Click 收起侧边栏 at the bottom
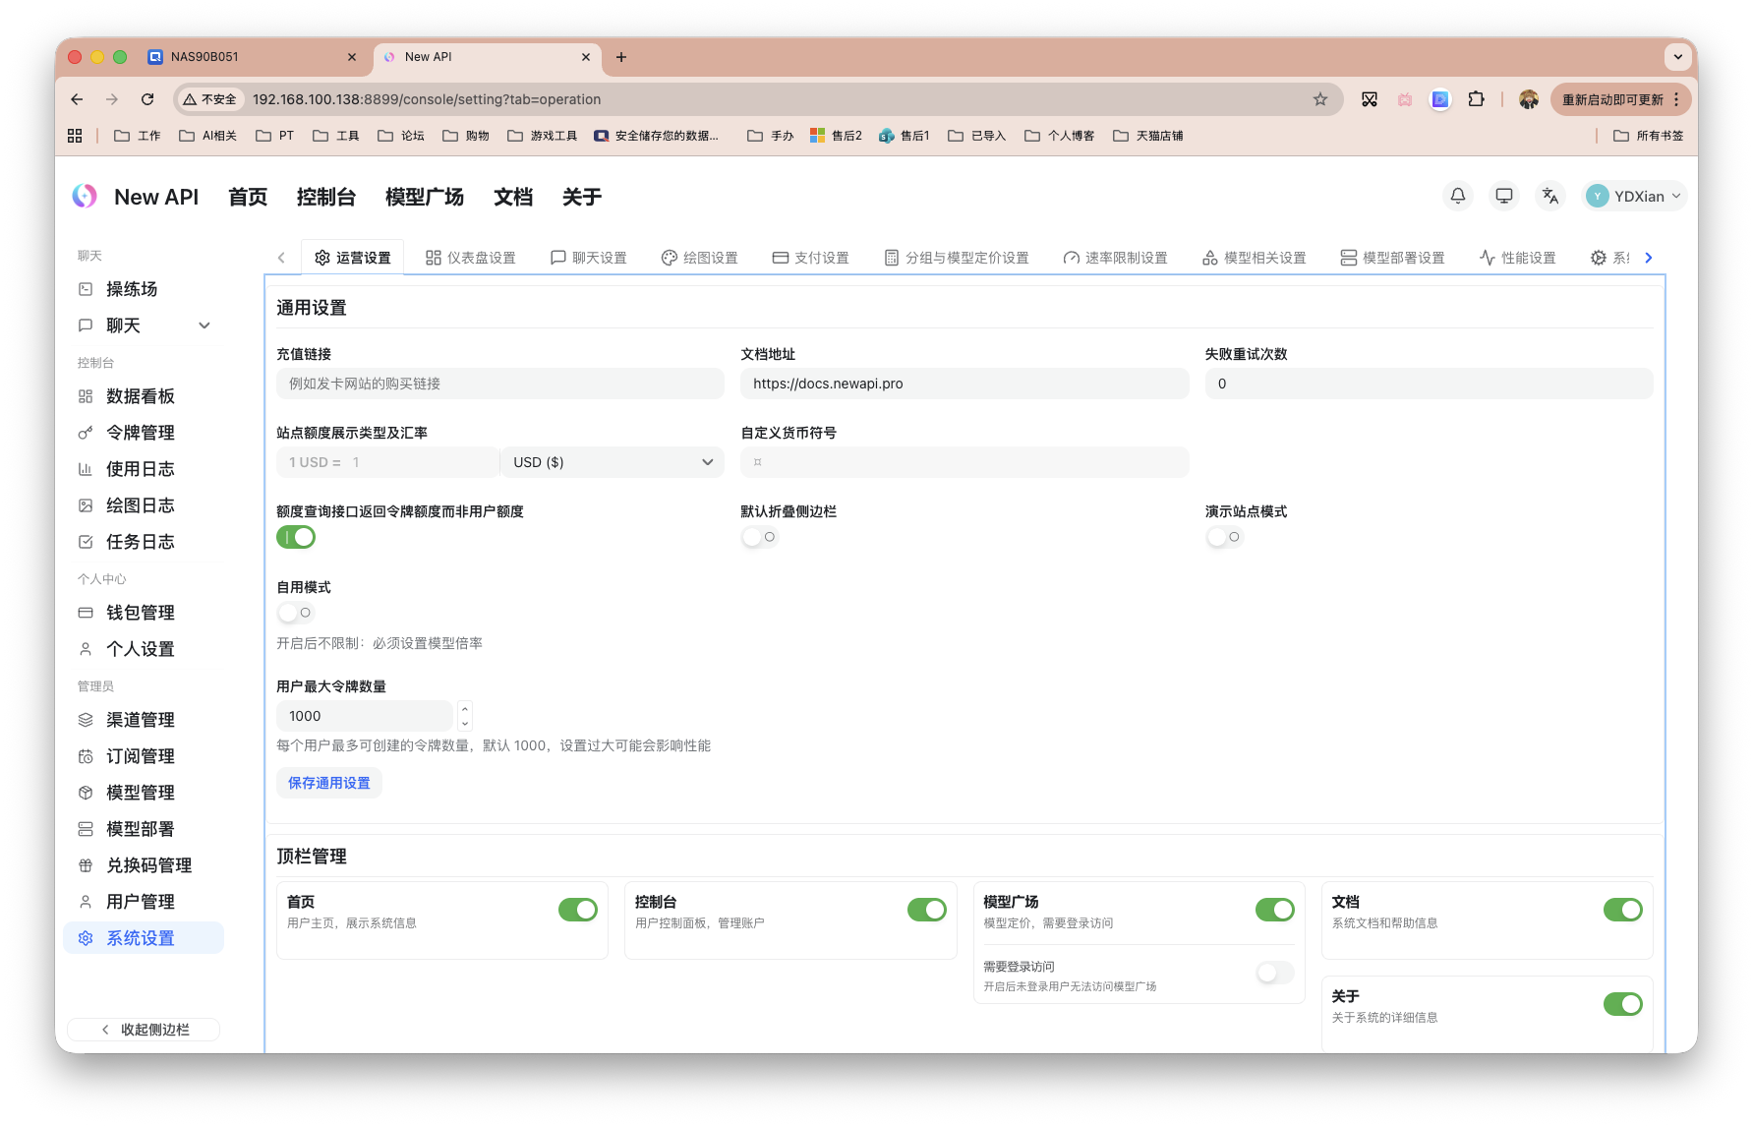The image size is (1753, 1126). pyautogui.click(x=143, y=1029)
